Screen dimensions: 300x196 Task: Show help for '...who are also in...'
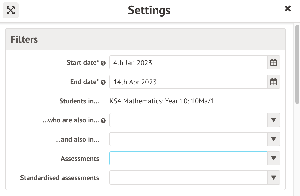coord(103,121)
